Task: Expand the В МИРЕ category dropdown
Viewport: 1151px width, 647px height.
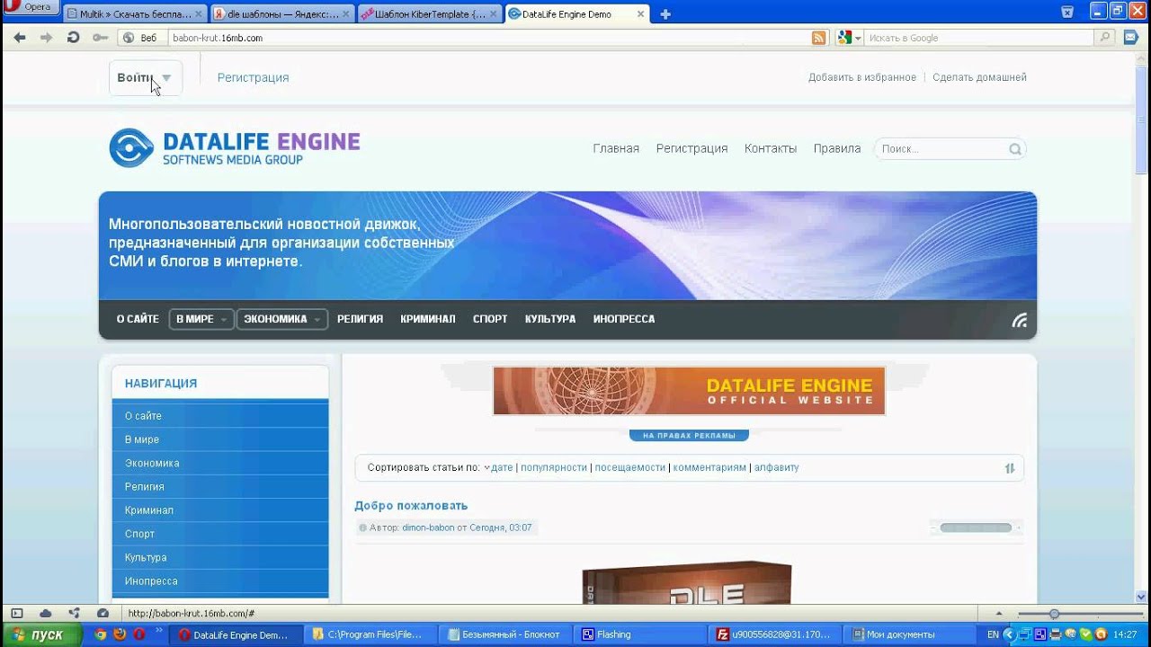Action: click(201, 319)
